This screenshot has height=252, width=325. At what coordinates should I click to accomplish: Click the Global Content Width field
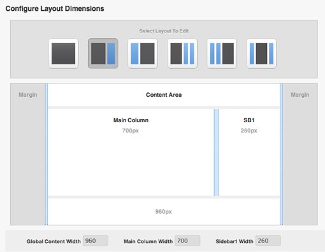tap(96, 241)
